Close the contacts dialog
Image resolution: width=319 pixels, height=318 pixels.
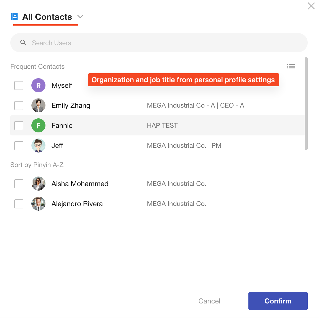click(x=311, y=6)
